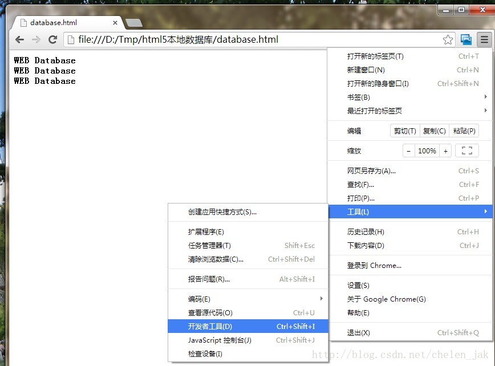Viewport: 495px width, 366px height.
Task: Open 扩展程序(E) extensions
Action: click(x=248, y=232)
